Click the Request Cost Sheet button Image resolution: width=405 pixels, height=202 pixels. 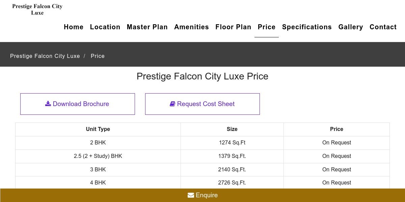[202, 104]
